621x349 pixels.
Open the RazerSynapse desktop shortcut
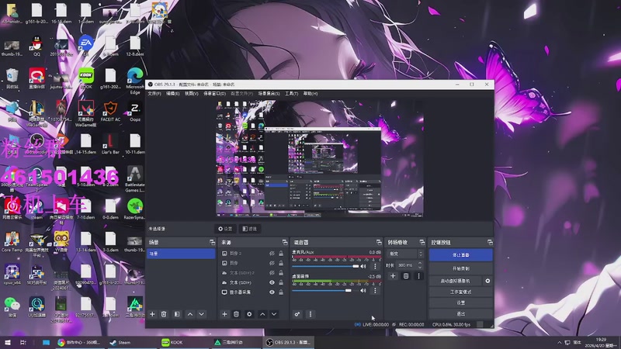(135, 209)
